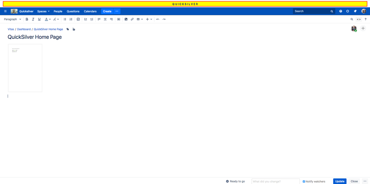
Task: Click the plus insert more content icon
Action: click(147, 19)
